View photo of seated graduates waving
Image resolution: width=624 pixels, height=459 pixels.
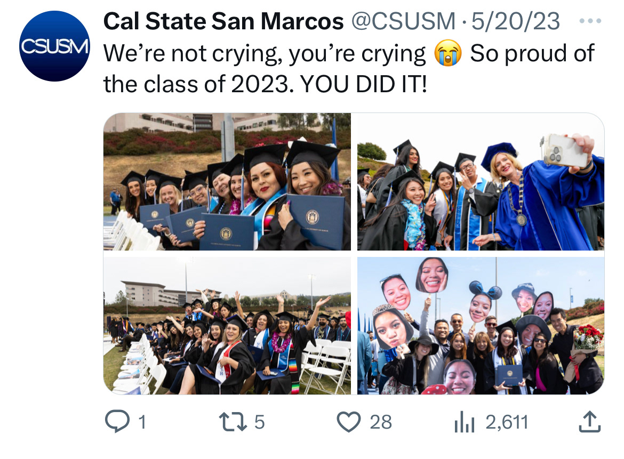pos(227,326)
